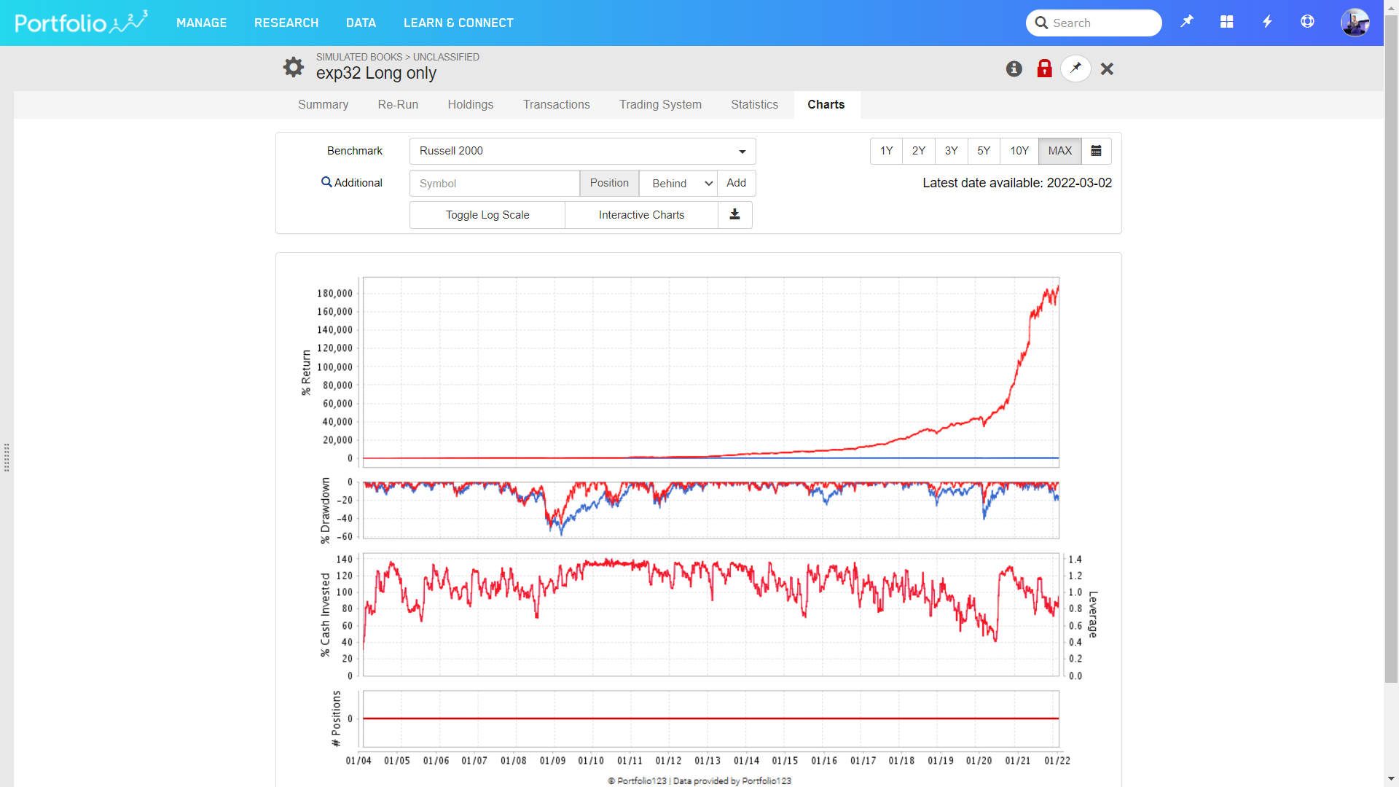1399x787 pixels.
Task: Click the round pin button
Action: 1075,68
